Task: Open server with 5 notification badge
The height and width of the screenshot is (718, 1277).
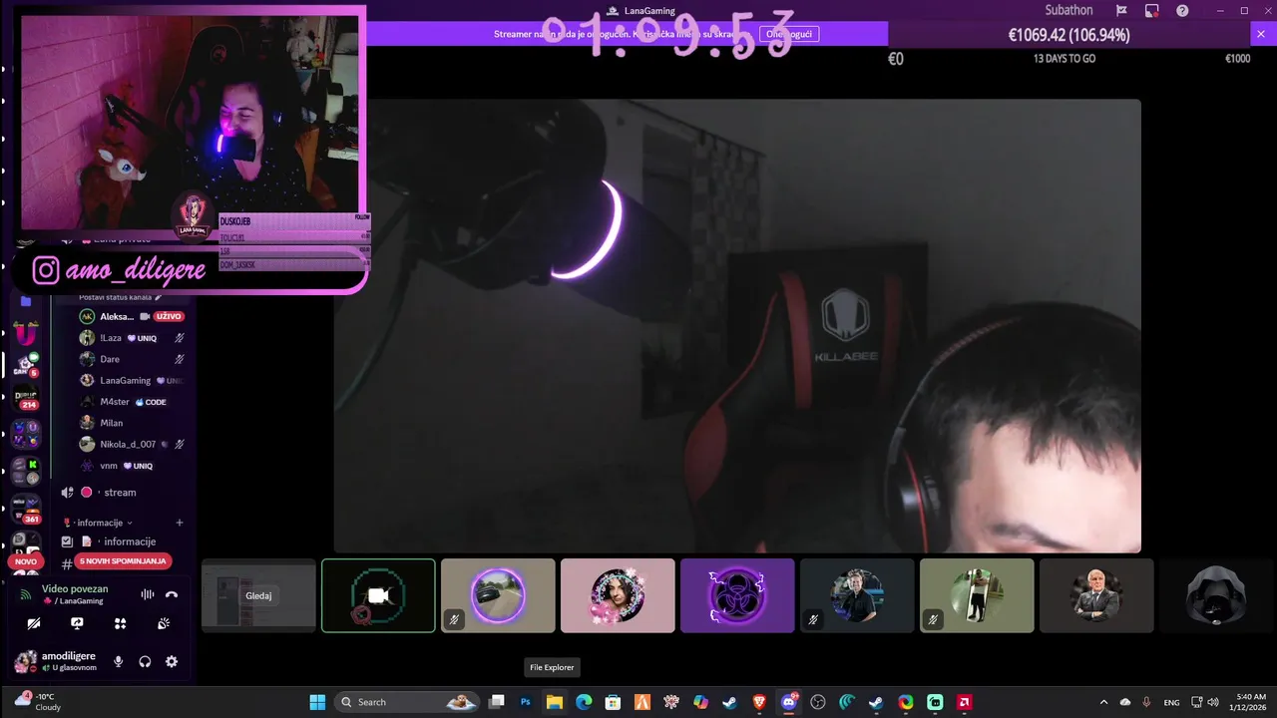Action: (26, 365)
